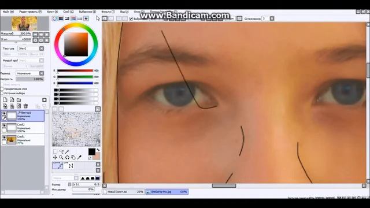Delete the selected layer with trash icon

[25, 106]
